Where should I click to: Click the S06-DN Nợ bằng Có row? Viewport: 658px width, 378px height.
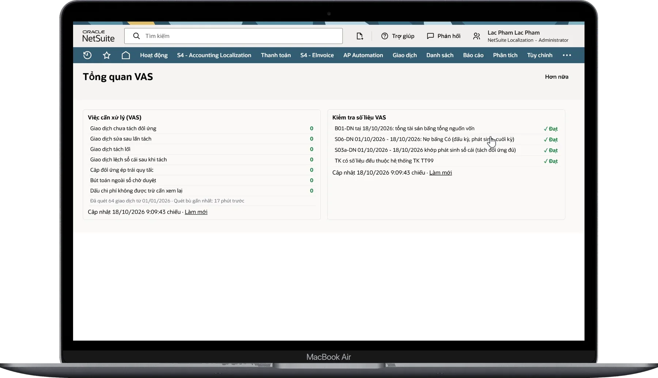pyautogui.click(x=446, y=139)
